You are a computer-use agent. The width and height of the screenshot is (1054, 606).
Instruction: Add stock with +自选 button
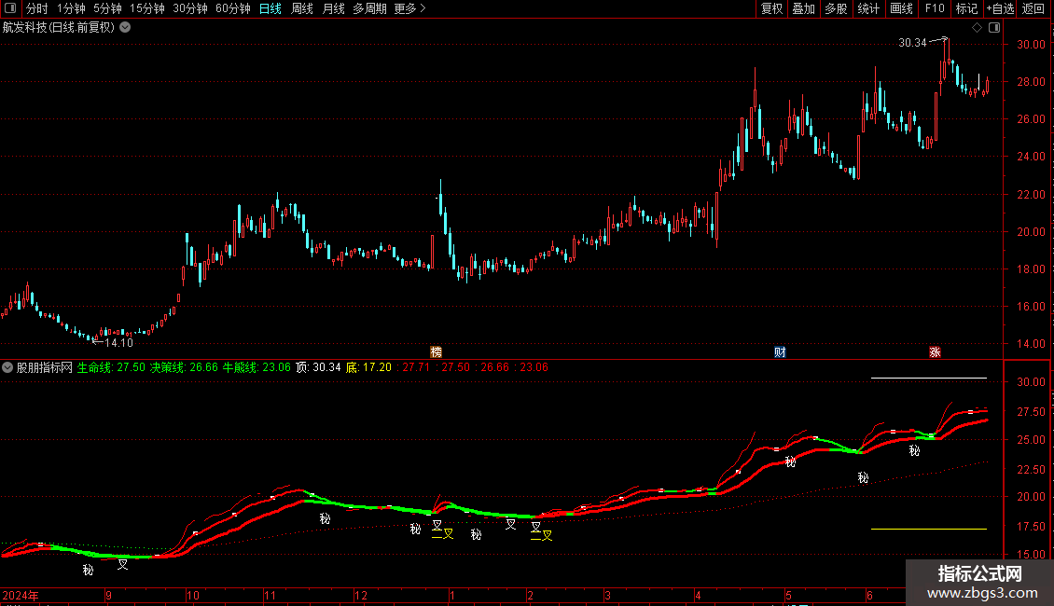(x=1001, y=8)
